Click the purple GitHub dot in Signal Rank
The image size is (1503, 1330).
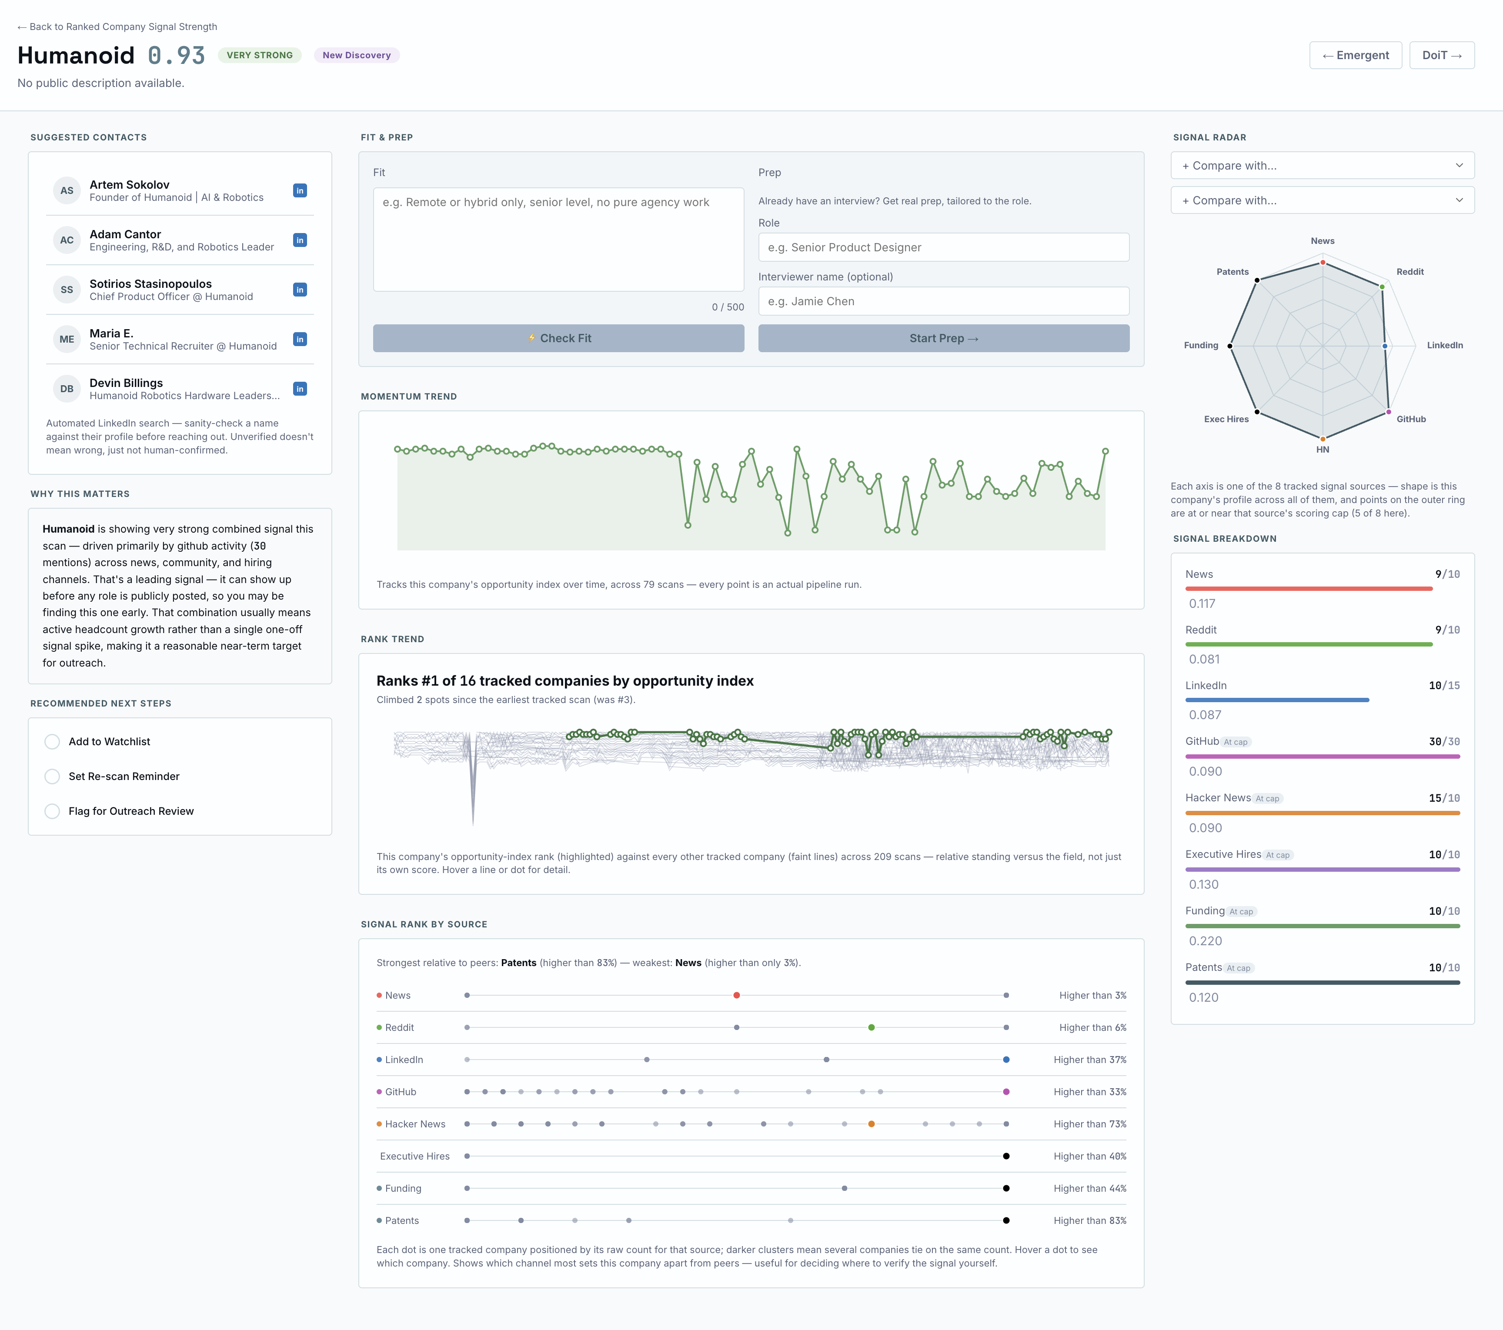pyautogui.click(x=1006, y=1092)
